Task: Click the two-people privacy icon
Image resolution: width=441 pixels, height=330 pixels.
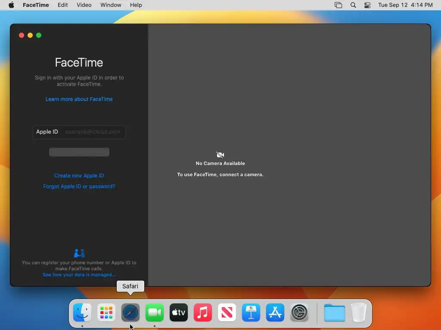Action: click(79, 253)
